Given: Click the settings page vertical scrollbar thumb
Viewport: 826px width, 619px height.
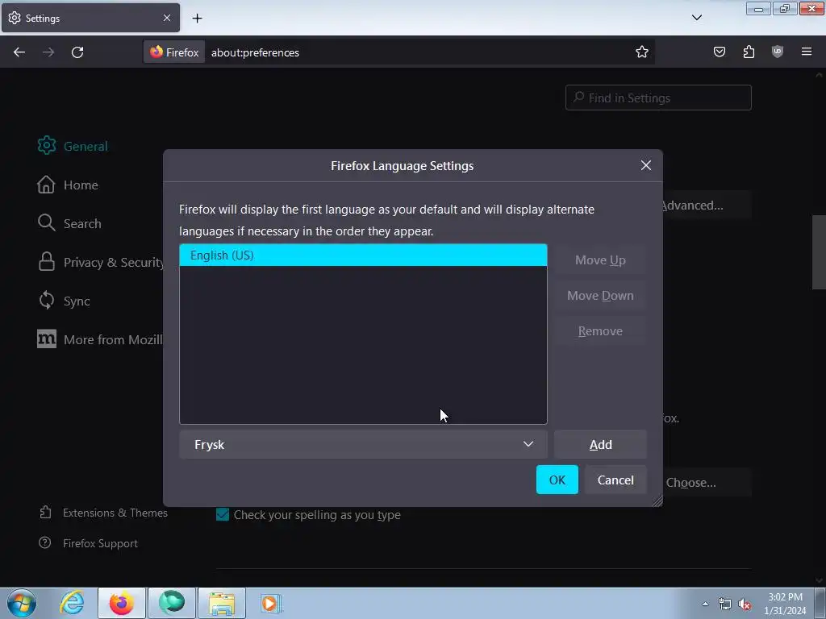Looking at the screenshot, I should coord(819,252).
